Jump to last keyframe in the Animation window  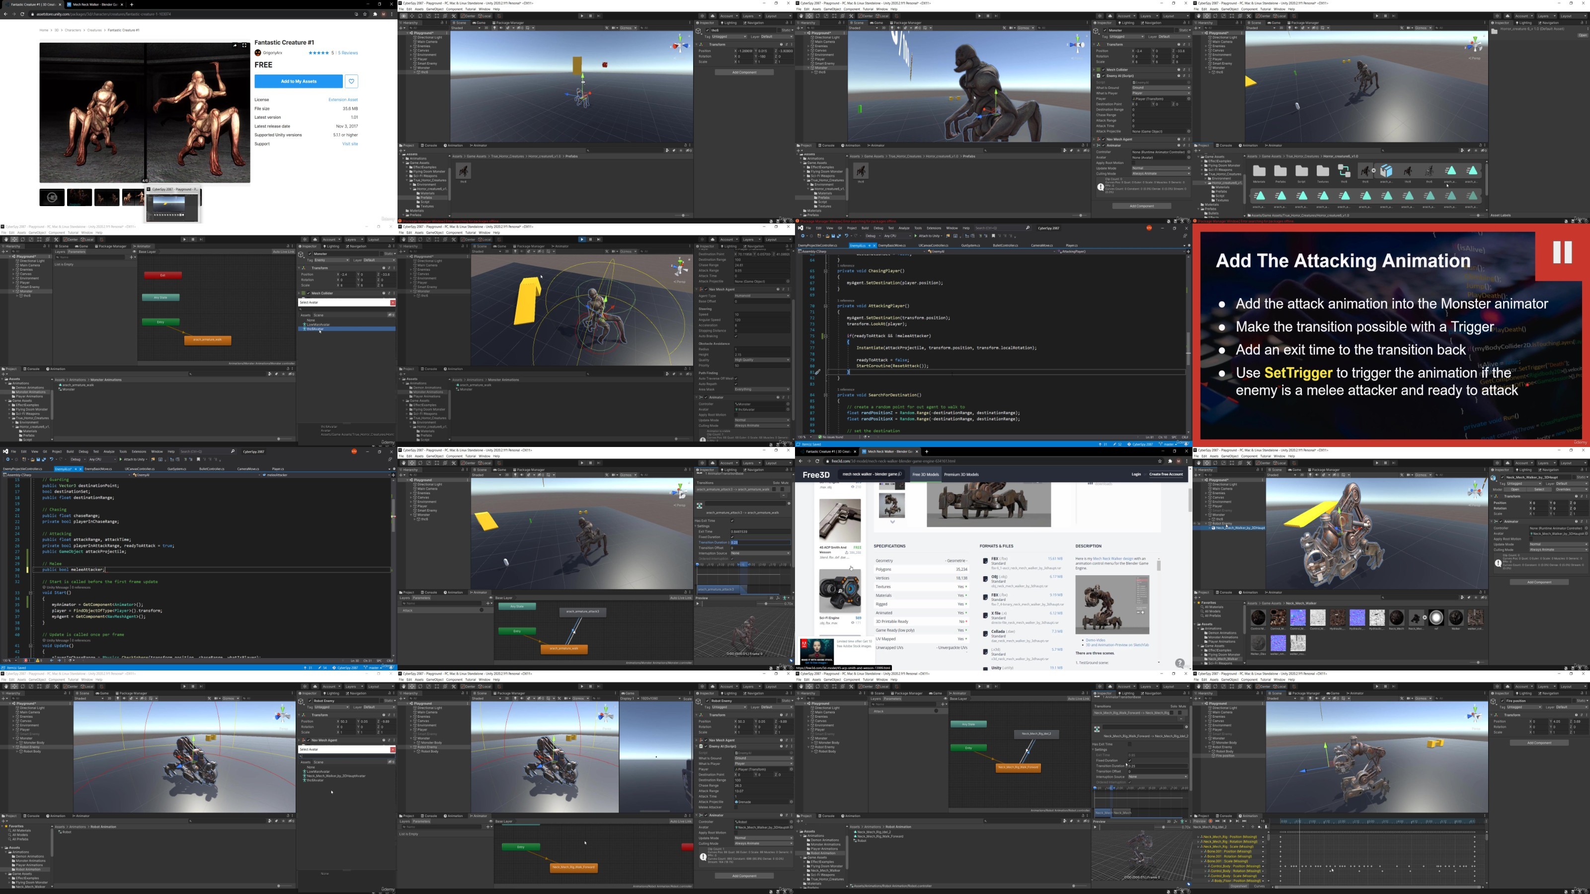[1245, 821]
